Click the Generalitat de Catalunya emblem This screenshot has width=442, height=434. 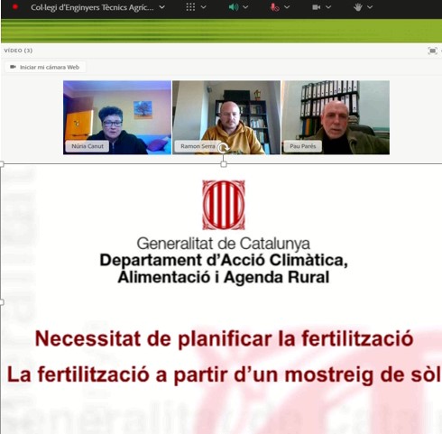coord(224,205)
